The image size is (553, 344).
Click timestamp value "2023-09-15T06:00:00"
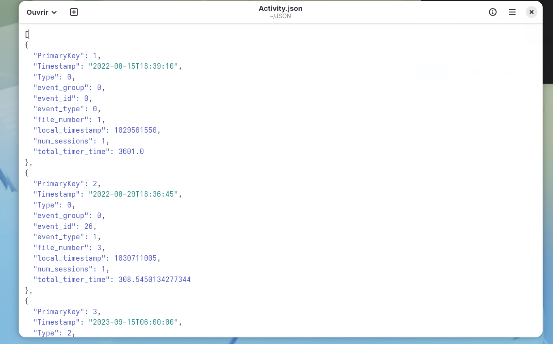[x=133, y=322]
